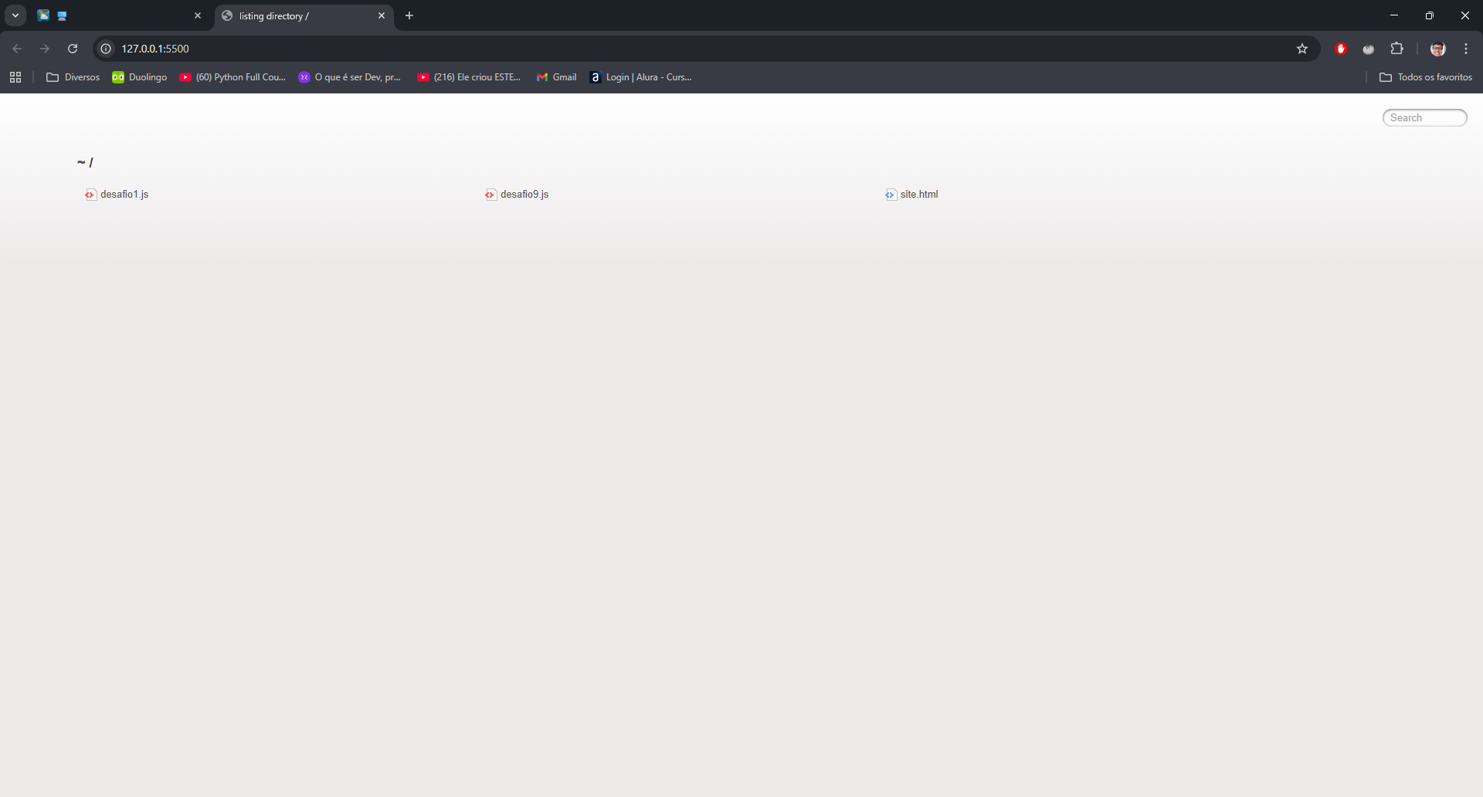Screen dimensions: 1483x797
Task: Bookmark this page with the star icon
Action: (x=1302, y=48)
